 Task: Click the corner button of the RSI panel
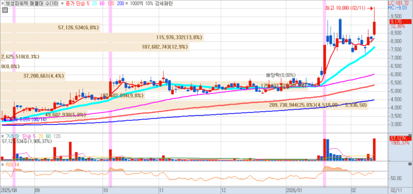[x=410, y=164]
